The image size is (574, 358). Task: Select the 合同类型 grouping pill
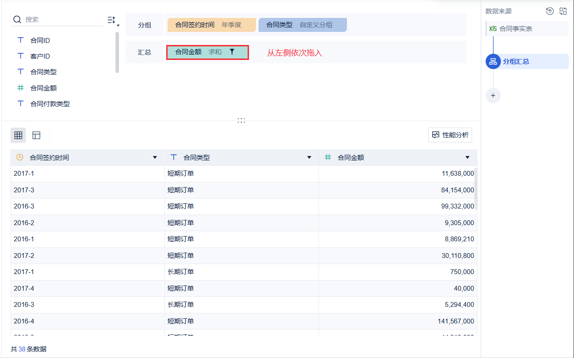point(303,25)
